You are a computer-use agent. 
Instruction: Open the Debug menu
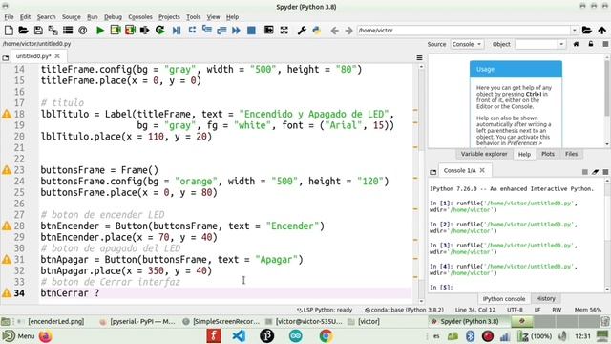click(113, 17)
